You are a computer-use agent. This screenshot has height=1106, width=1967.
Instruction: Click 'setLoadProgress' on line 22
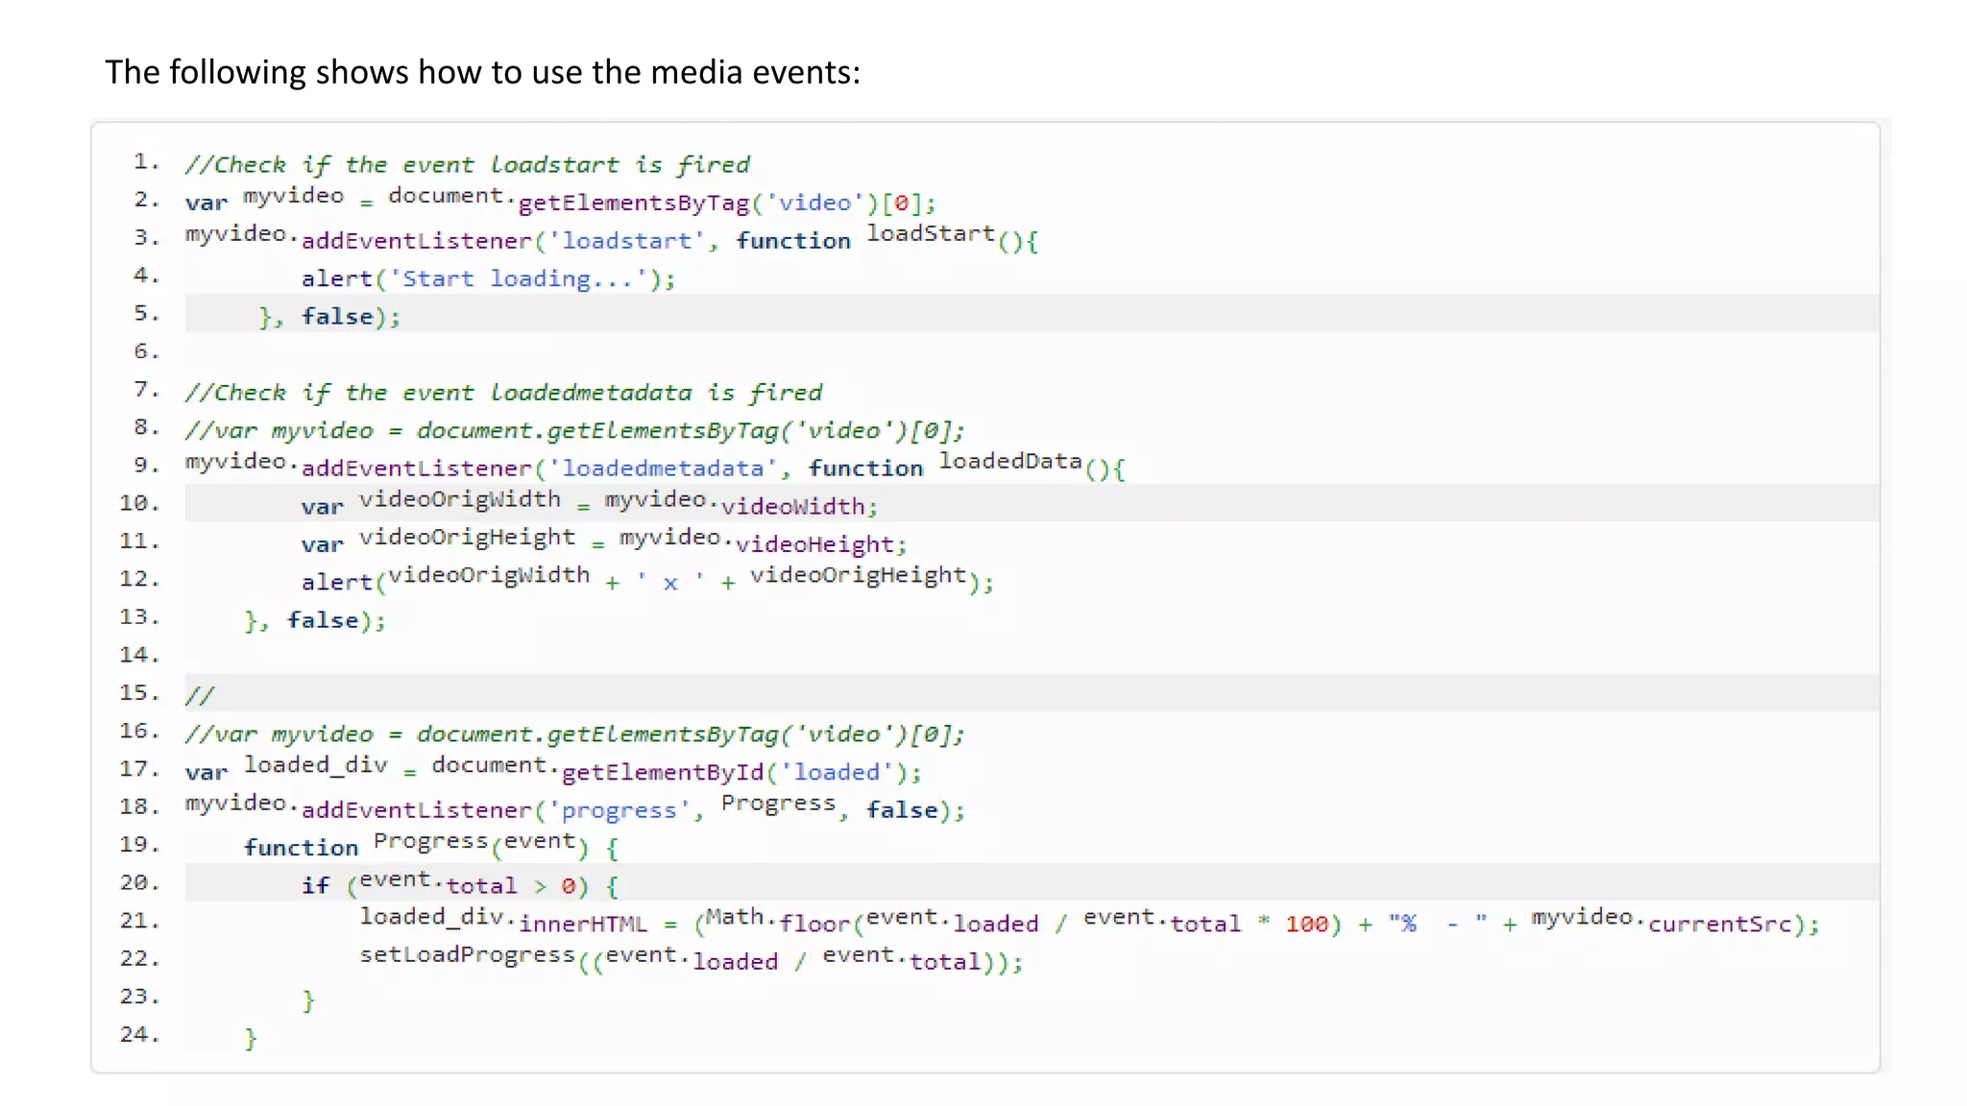467,955
